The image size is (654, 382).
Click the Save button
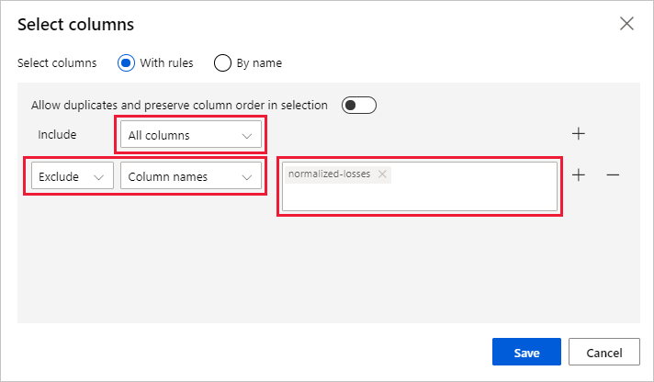[x=526, y=353]
